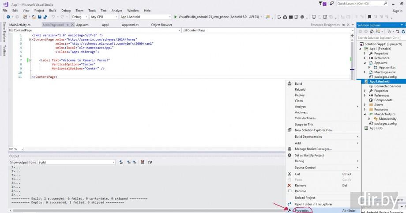Open the Analyze menu in menu bar
The image size is (406, 213).
pyautogui.click(x=117, y=10)
